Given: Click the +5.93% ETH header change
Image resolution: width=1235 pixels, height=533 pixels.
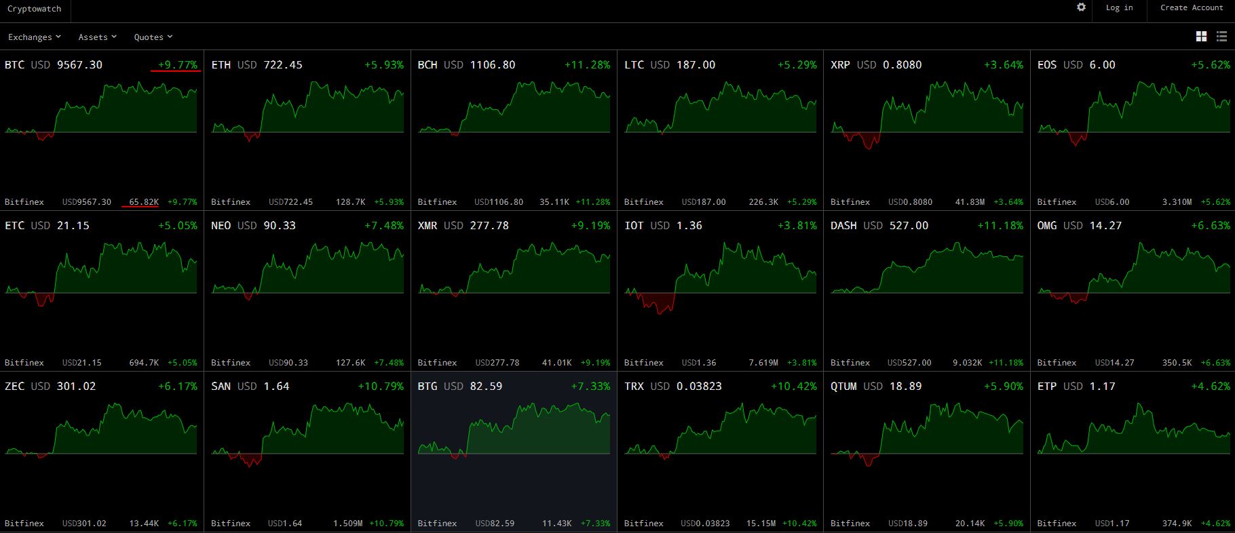Looking at the screenshot, I should [384, 65].
